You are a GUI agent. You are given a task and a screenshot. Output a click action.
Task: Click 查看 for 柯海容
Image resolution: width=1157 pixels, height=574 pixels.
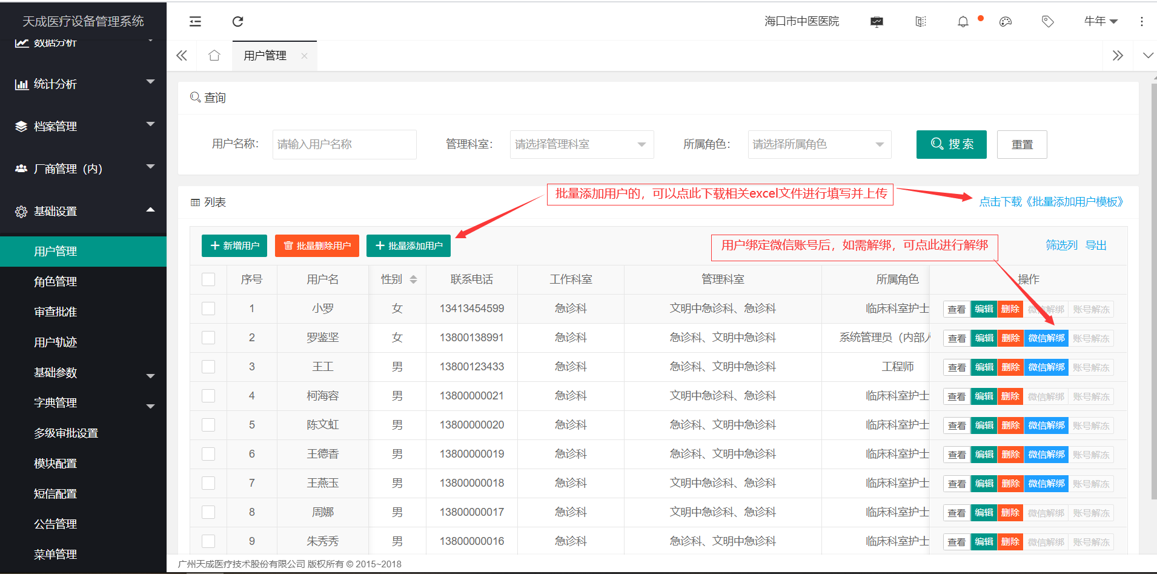pos(956,396)
